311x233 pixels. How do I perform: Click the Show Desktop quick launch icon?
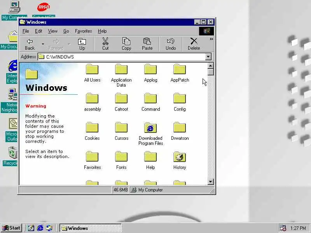pos(31,228)
